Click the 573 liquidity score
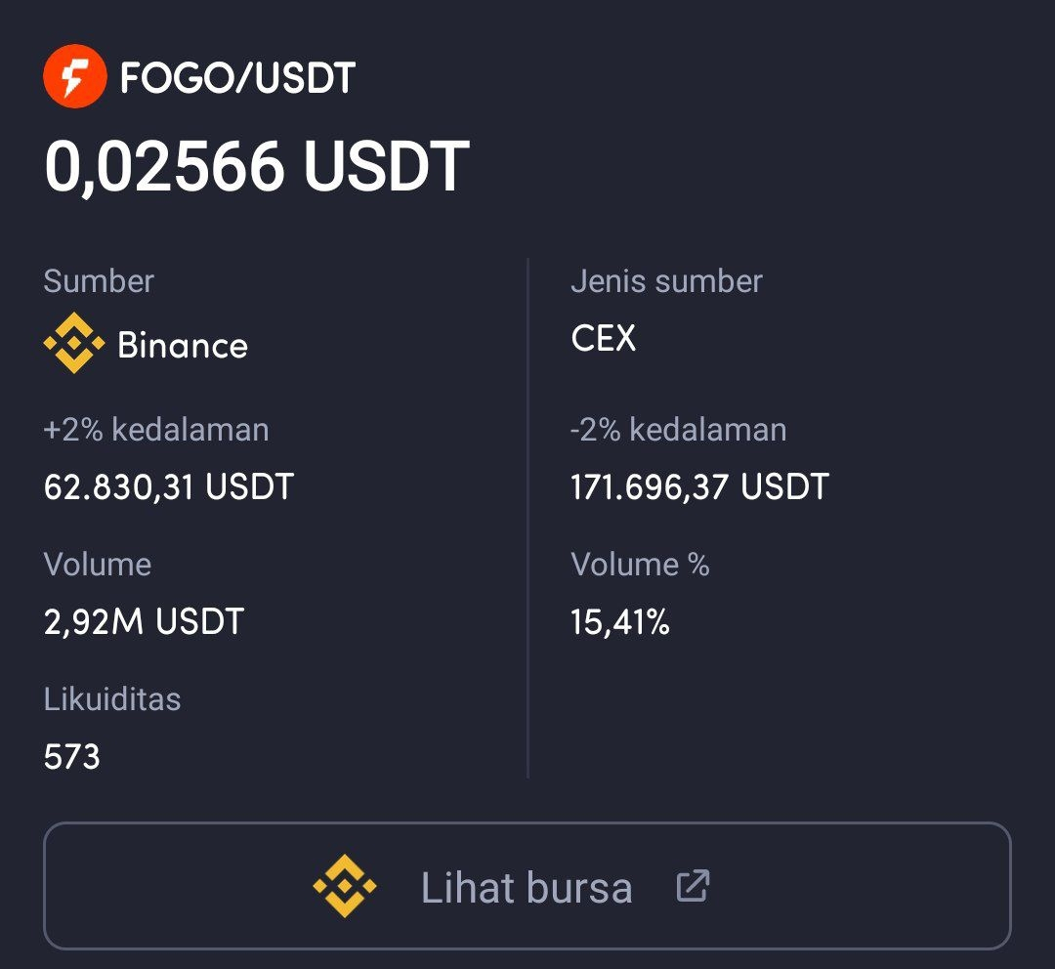This screenshot has height=969, width=1055. tap(72, 756)
